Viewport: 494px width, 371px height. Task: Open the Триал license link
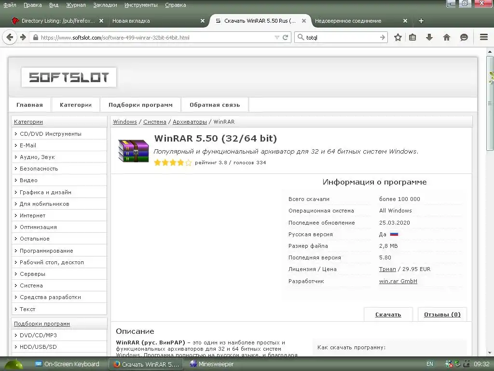(x=387, y=269)
